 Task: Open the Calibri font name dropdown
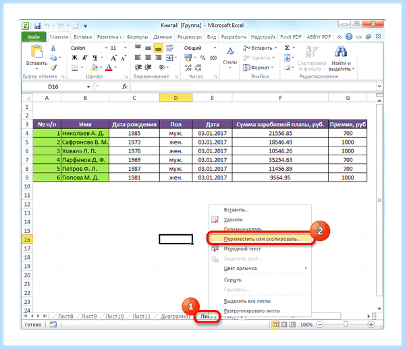click(x=106, y=48)
